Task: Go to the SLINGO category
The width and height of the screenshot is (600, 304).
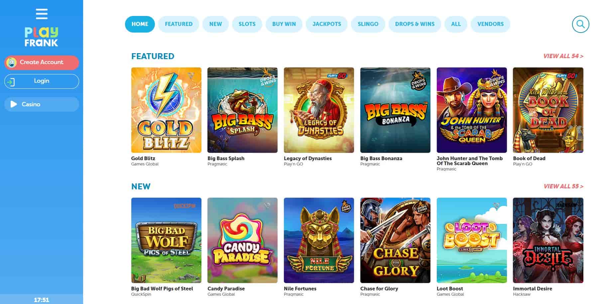Action: tap(368, 24)
